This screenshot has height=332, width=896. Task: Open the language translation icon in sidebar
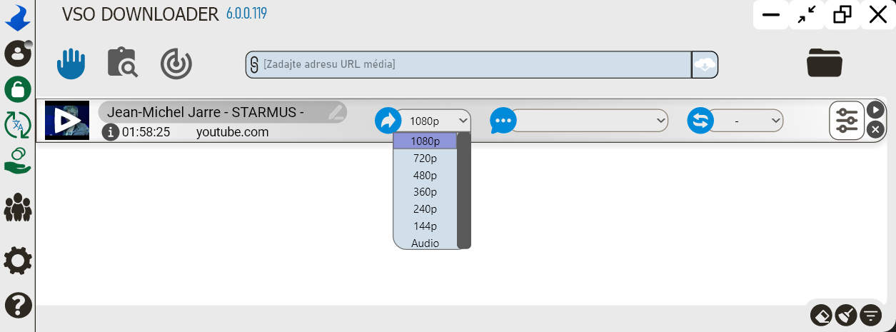coord(18,125)
